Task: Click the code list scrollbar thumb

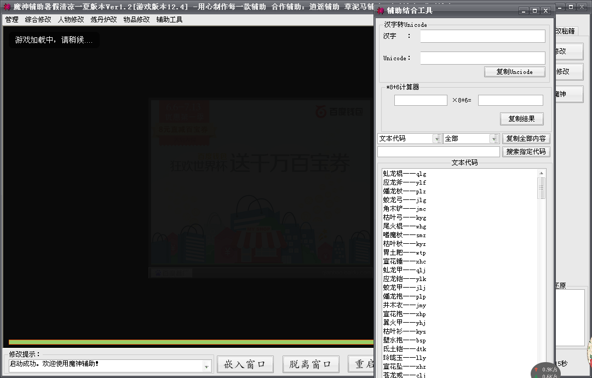Action: (542, 188)
